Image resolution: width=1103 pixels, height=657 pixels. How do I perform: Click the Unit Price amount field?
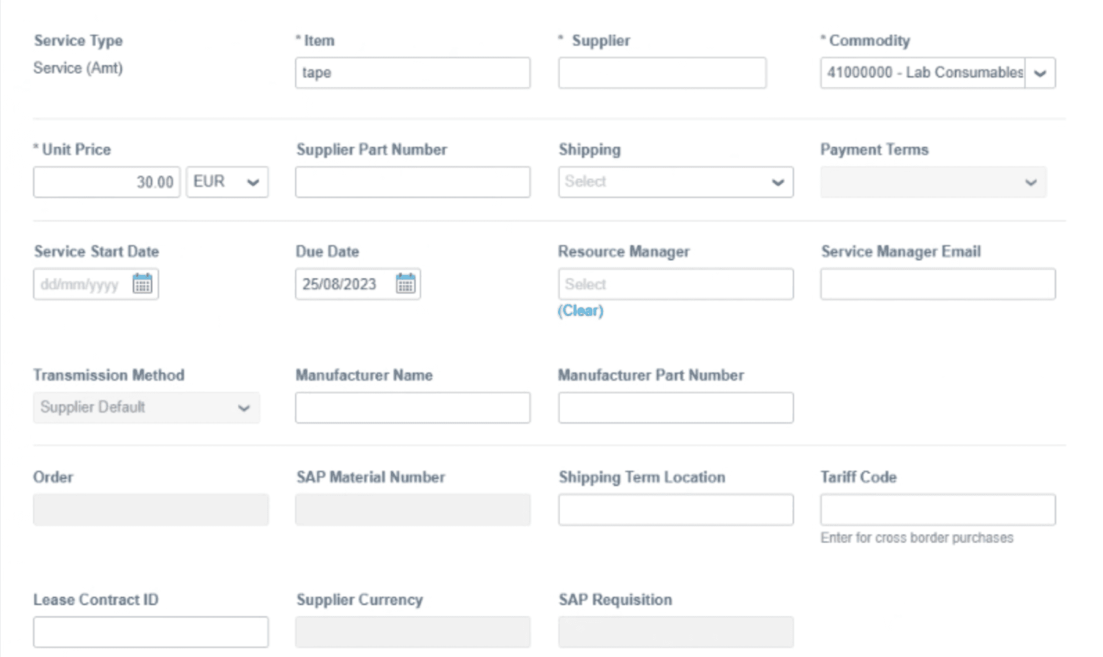107,182
